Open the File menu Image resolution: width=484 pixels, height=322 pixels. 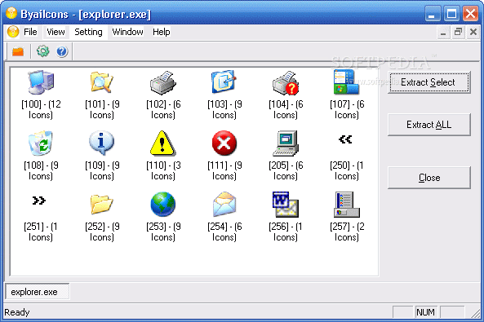(30, 32)
